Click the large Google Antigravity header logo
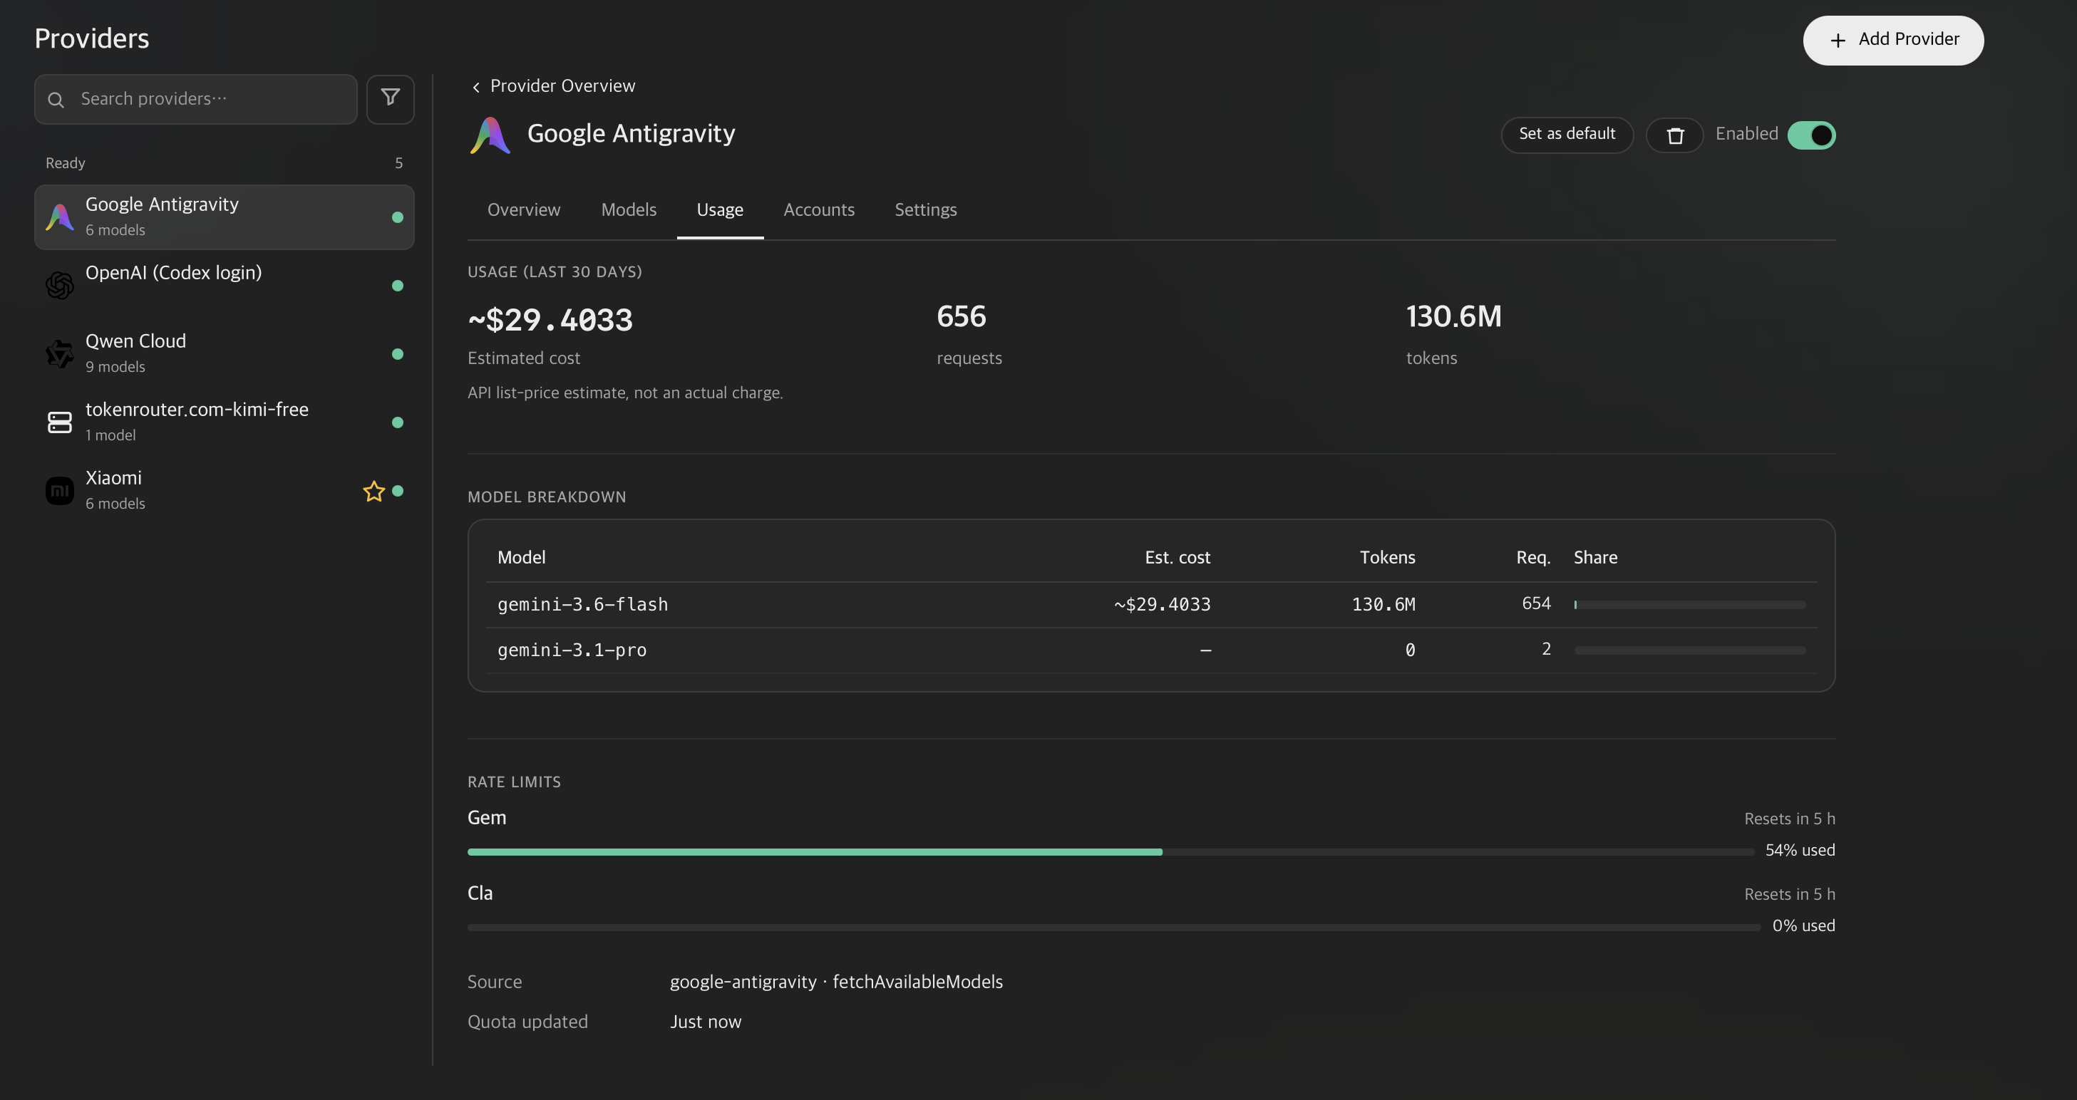Image resolution: width=2077 pixels, height=1100 pixels. pos(490,135)
